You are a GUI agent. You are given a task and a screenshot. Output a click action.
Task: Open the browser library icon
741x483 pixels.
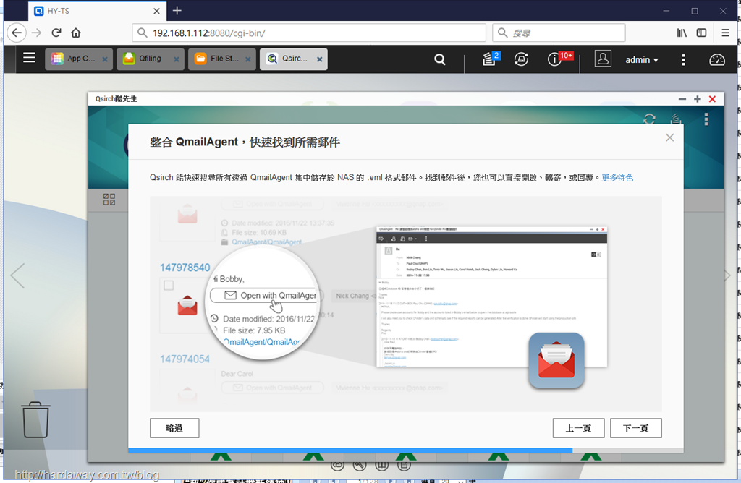[x=682, y=33]
